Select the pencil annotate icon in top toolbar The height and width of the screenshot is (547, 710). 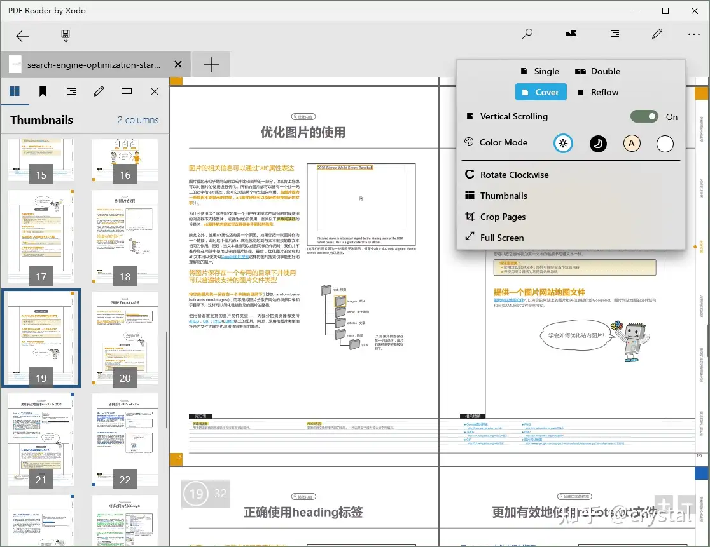pos(657,34)
